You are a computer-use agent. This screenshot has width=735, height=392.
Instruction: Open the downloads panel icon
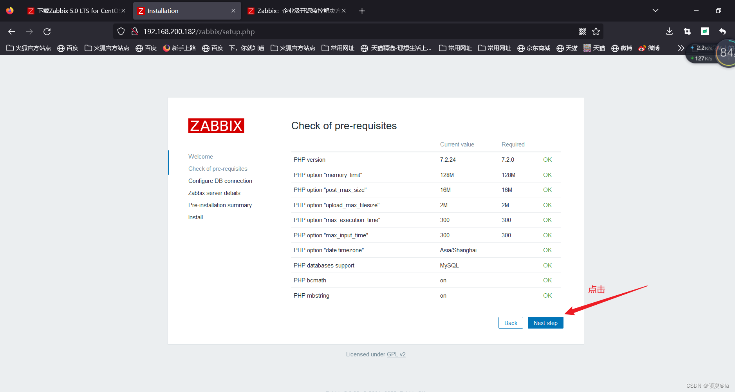click(669, 32)
